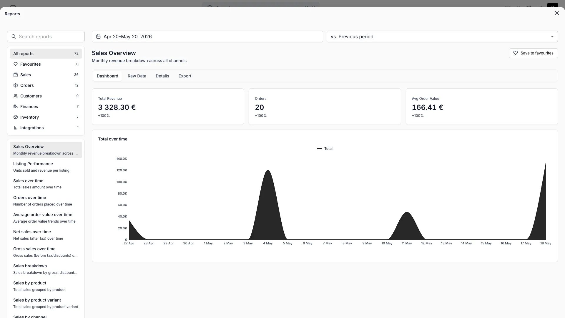Image resolution: width=565 pixels, height=318 pixels.
Task: Filter reports by Orders category
Action: point(46,85)
